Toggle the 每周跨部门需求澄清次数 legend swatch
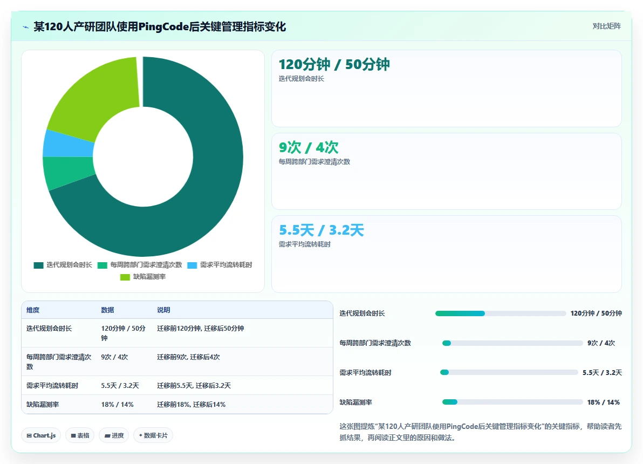 pyautogui.click(x=102, y=265)
